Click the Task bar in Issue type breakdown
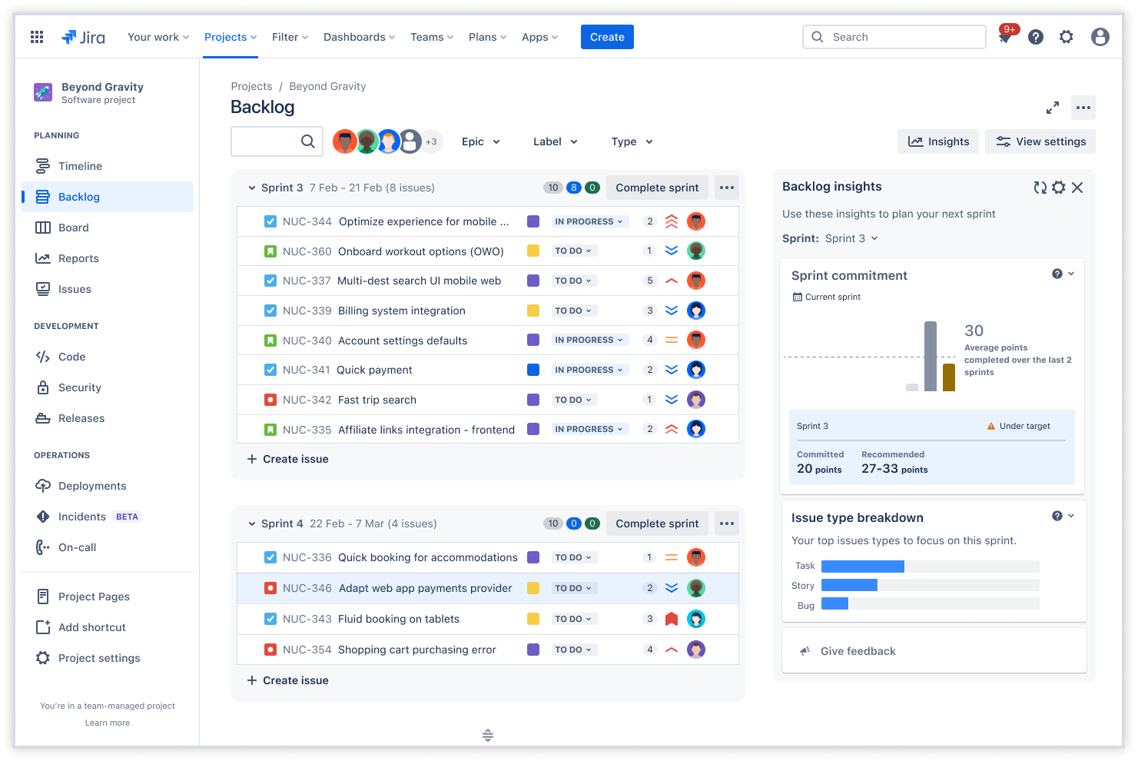1138x761 pixels. pos(863,566)
